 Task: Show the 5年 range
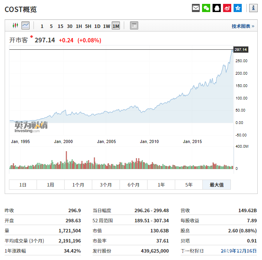pyautogui.click(x=189, y=185)
